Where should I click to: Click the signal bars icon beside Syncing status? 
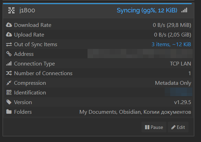pos(184,10)
